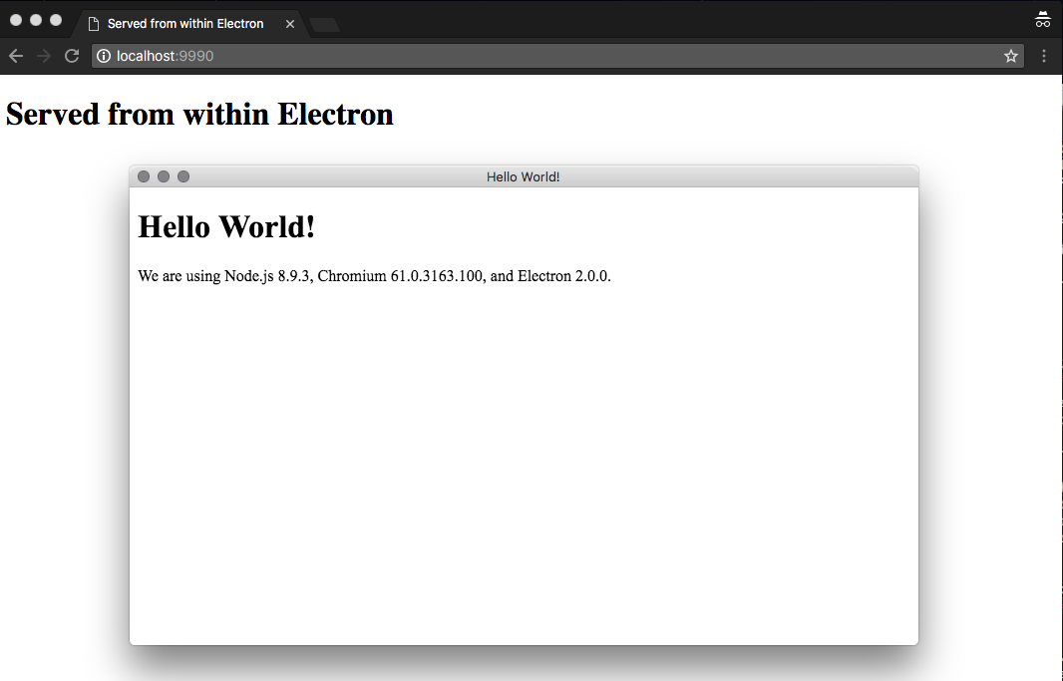Click the incognito indicator icon
Image resolution: width=1063 pixels, height=681 pixels.
1043,19
